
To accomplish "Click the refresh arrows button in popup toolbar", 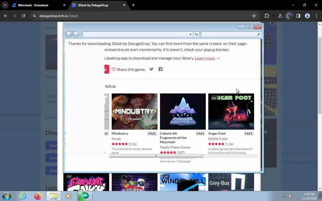I will (196, 34).
